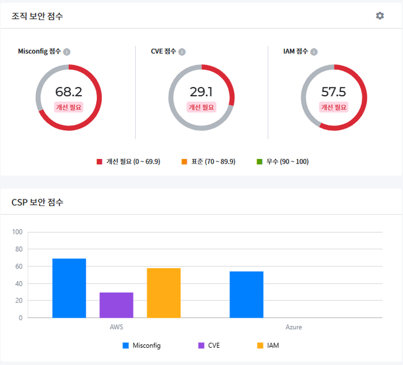Toggle the CVE series in chart legend

pos(208,345)
